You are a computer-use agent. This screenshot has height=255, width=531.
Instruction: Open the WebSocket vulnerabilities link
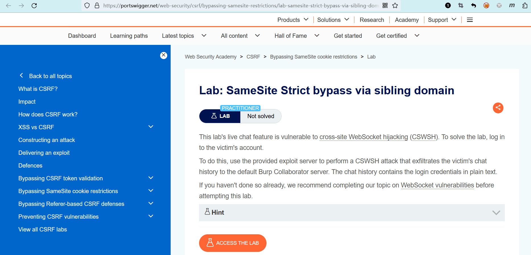tap(437, 185)
